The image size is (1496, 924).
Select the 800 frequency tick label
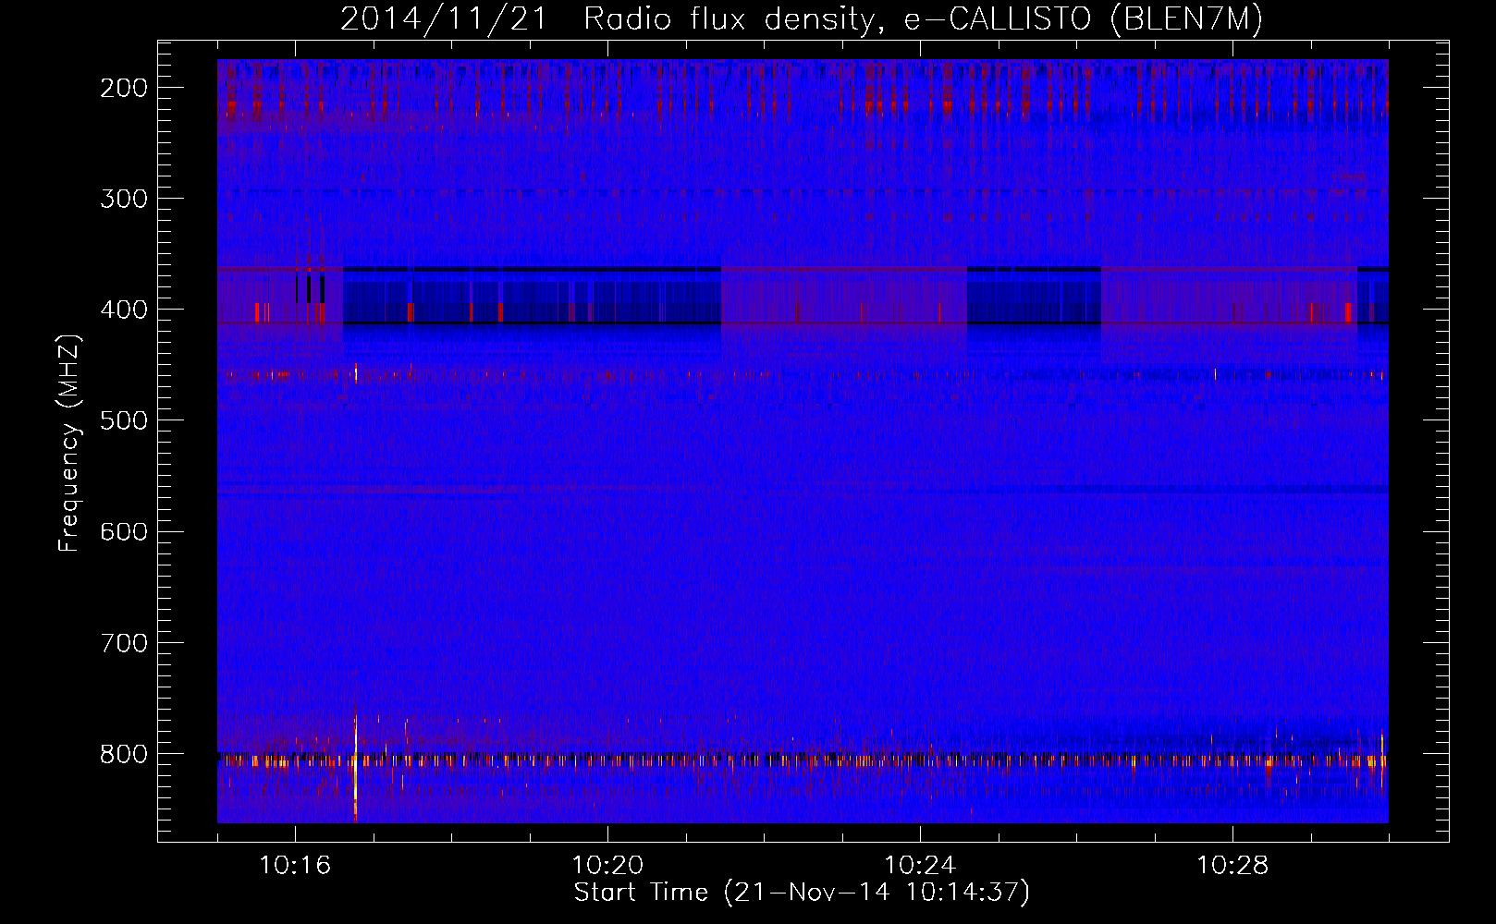point(124,754)
